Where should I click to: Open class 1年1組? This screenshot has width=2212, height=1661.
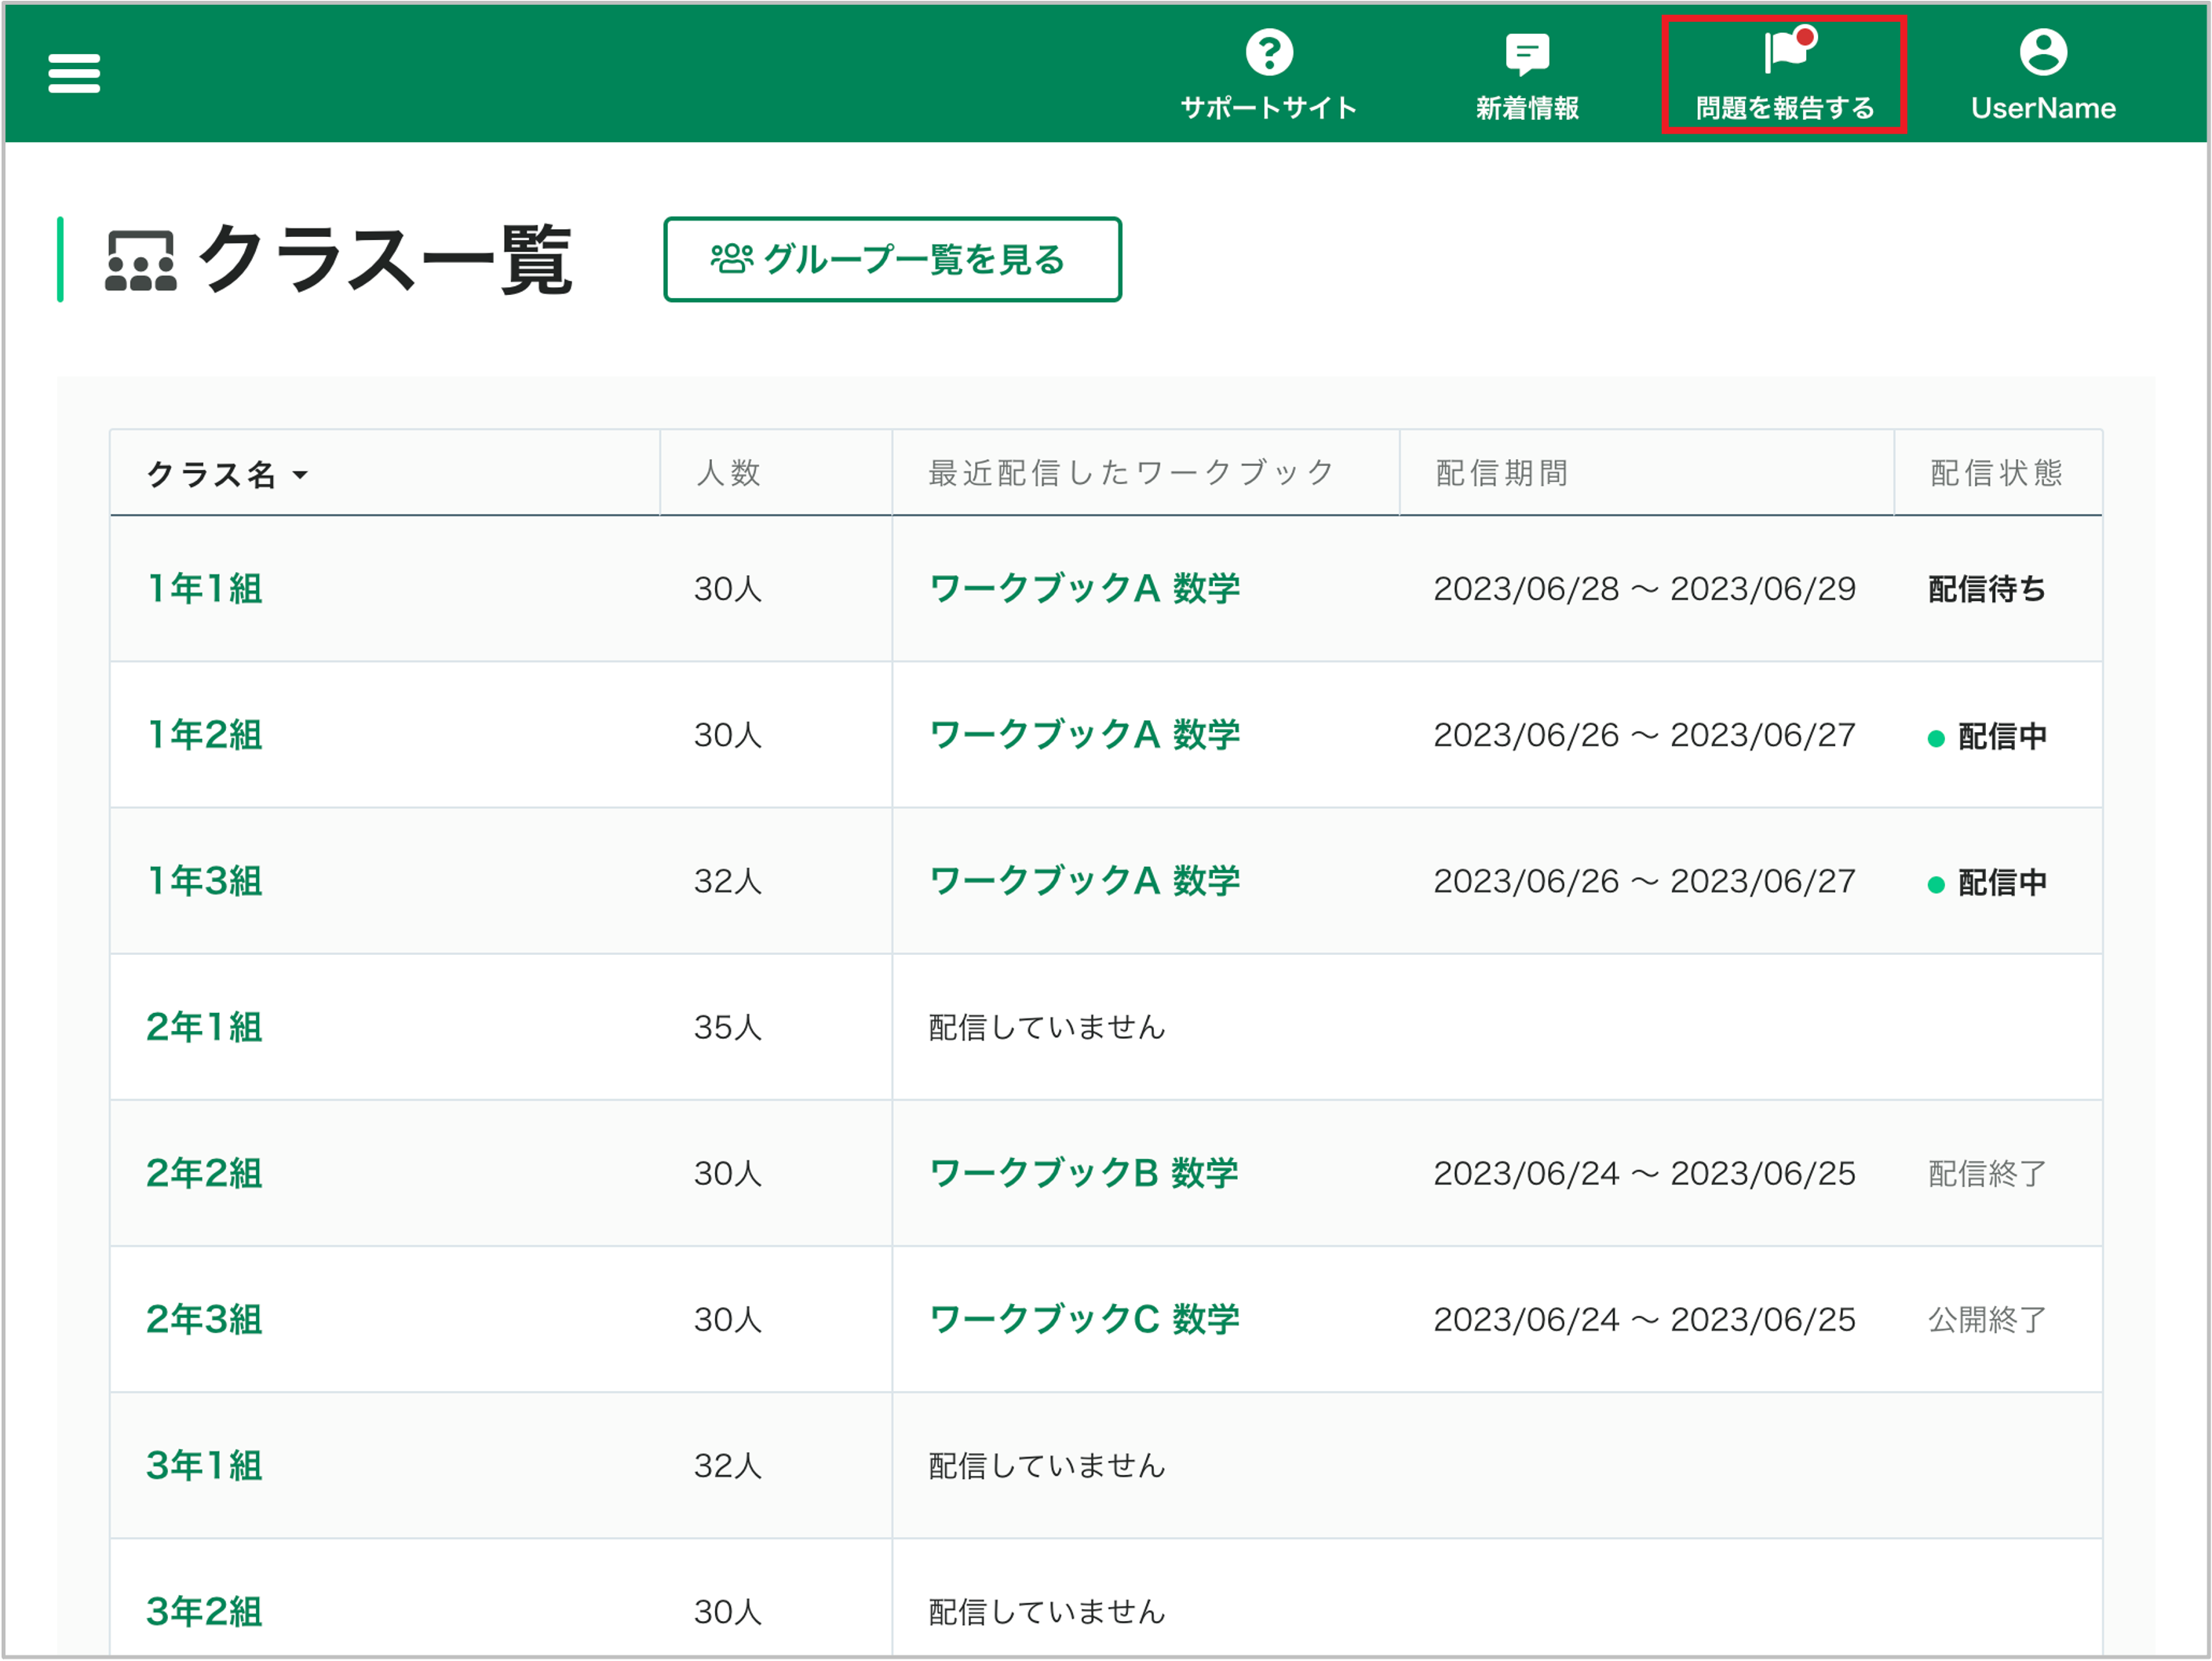pos(205,588)
